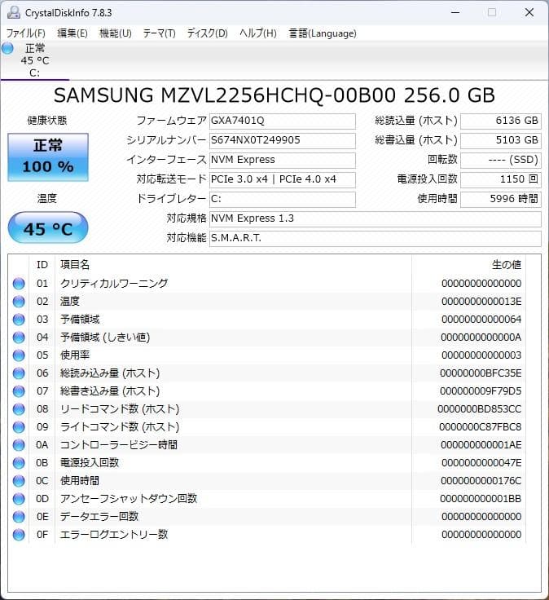Click status orb for 0A コントローラービジー時間
Image resolution: width=549 pixels, height=600 pixels.
coord(19,445)
